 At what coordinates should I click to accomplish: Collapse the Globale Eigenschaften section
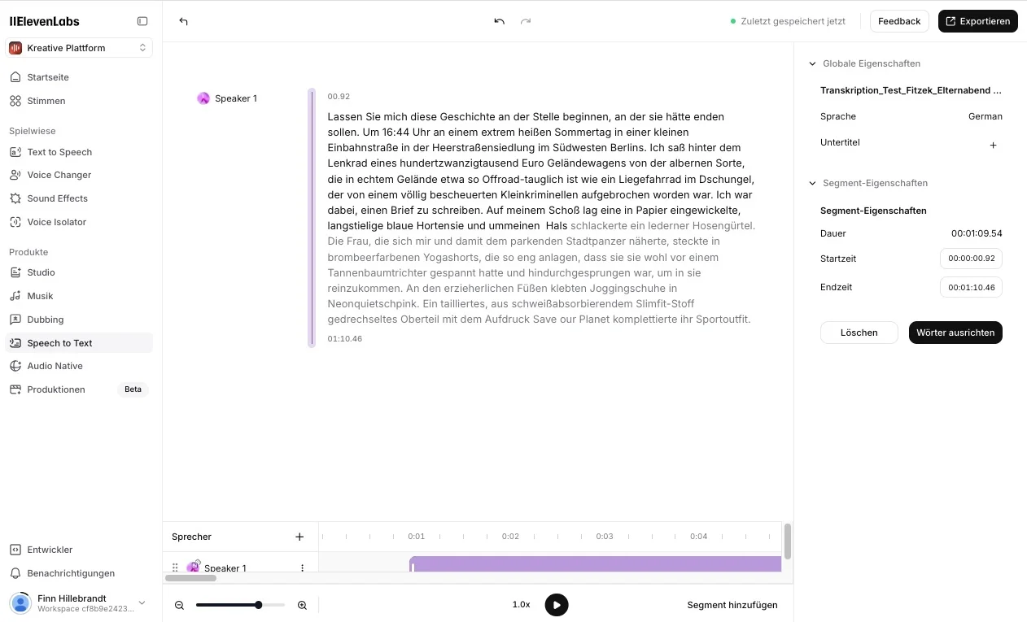(811, 63)
